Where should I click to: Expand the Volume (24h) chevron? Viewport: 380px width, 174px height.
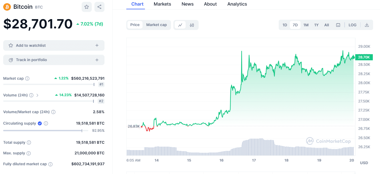pos(37,95)
